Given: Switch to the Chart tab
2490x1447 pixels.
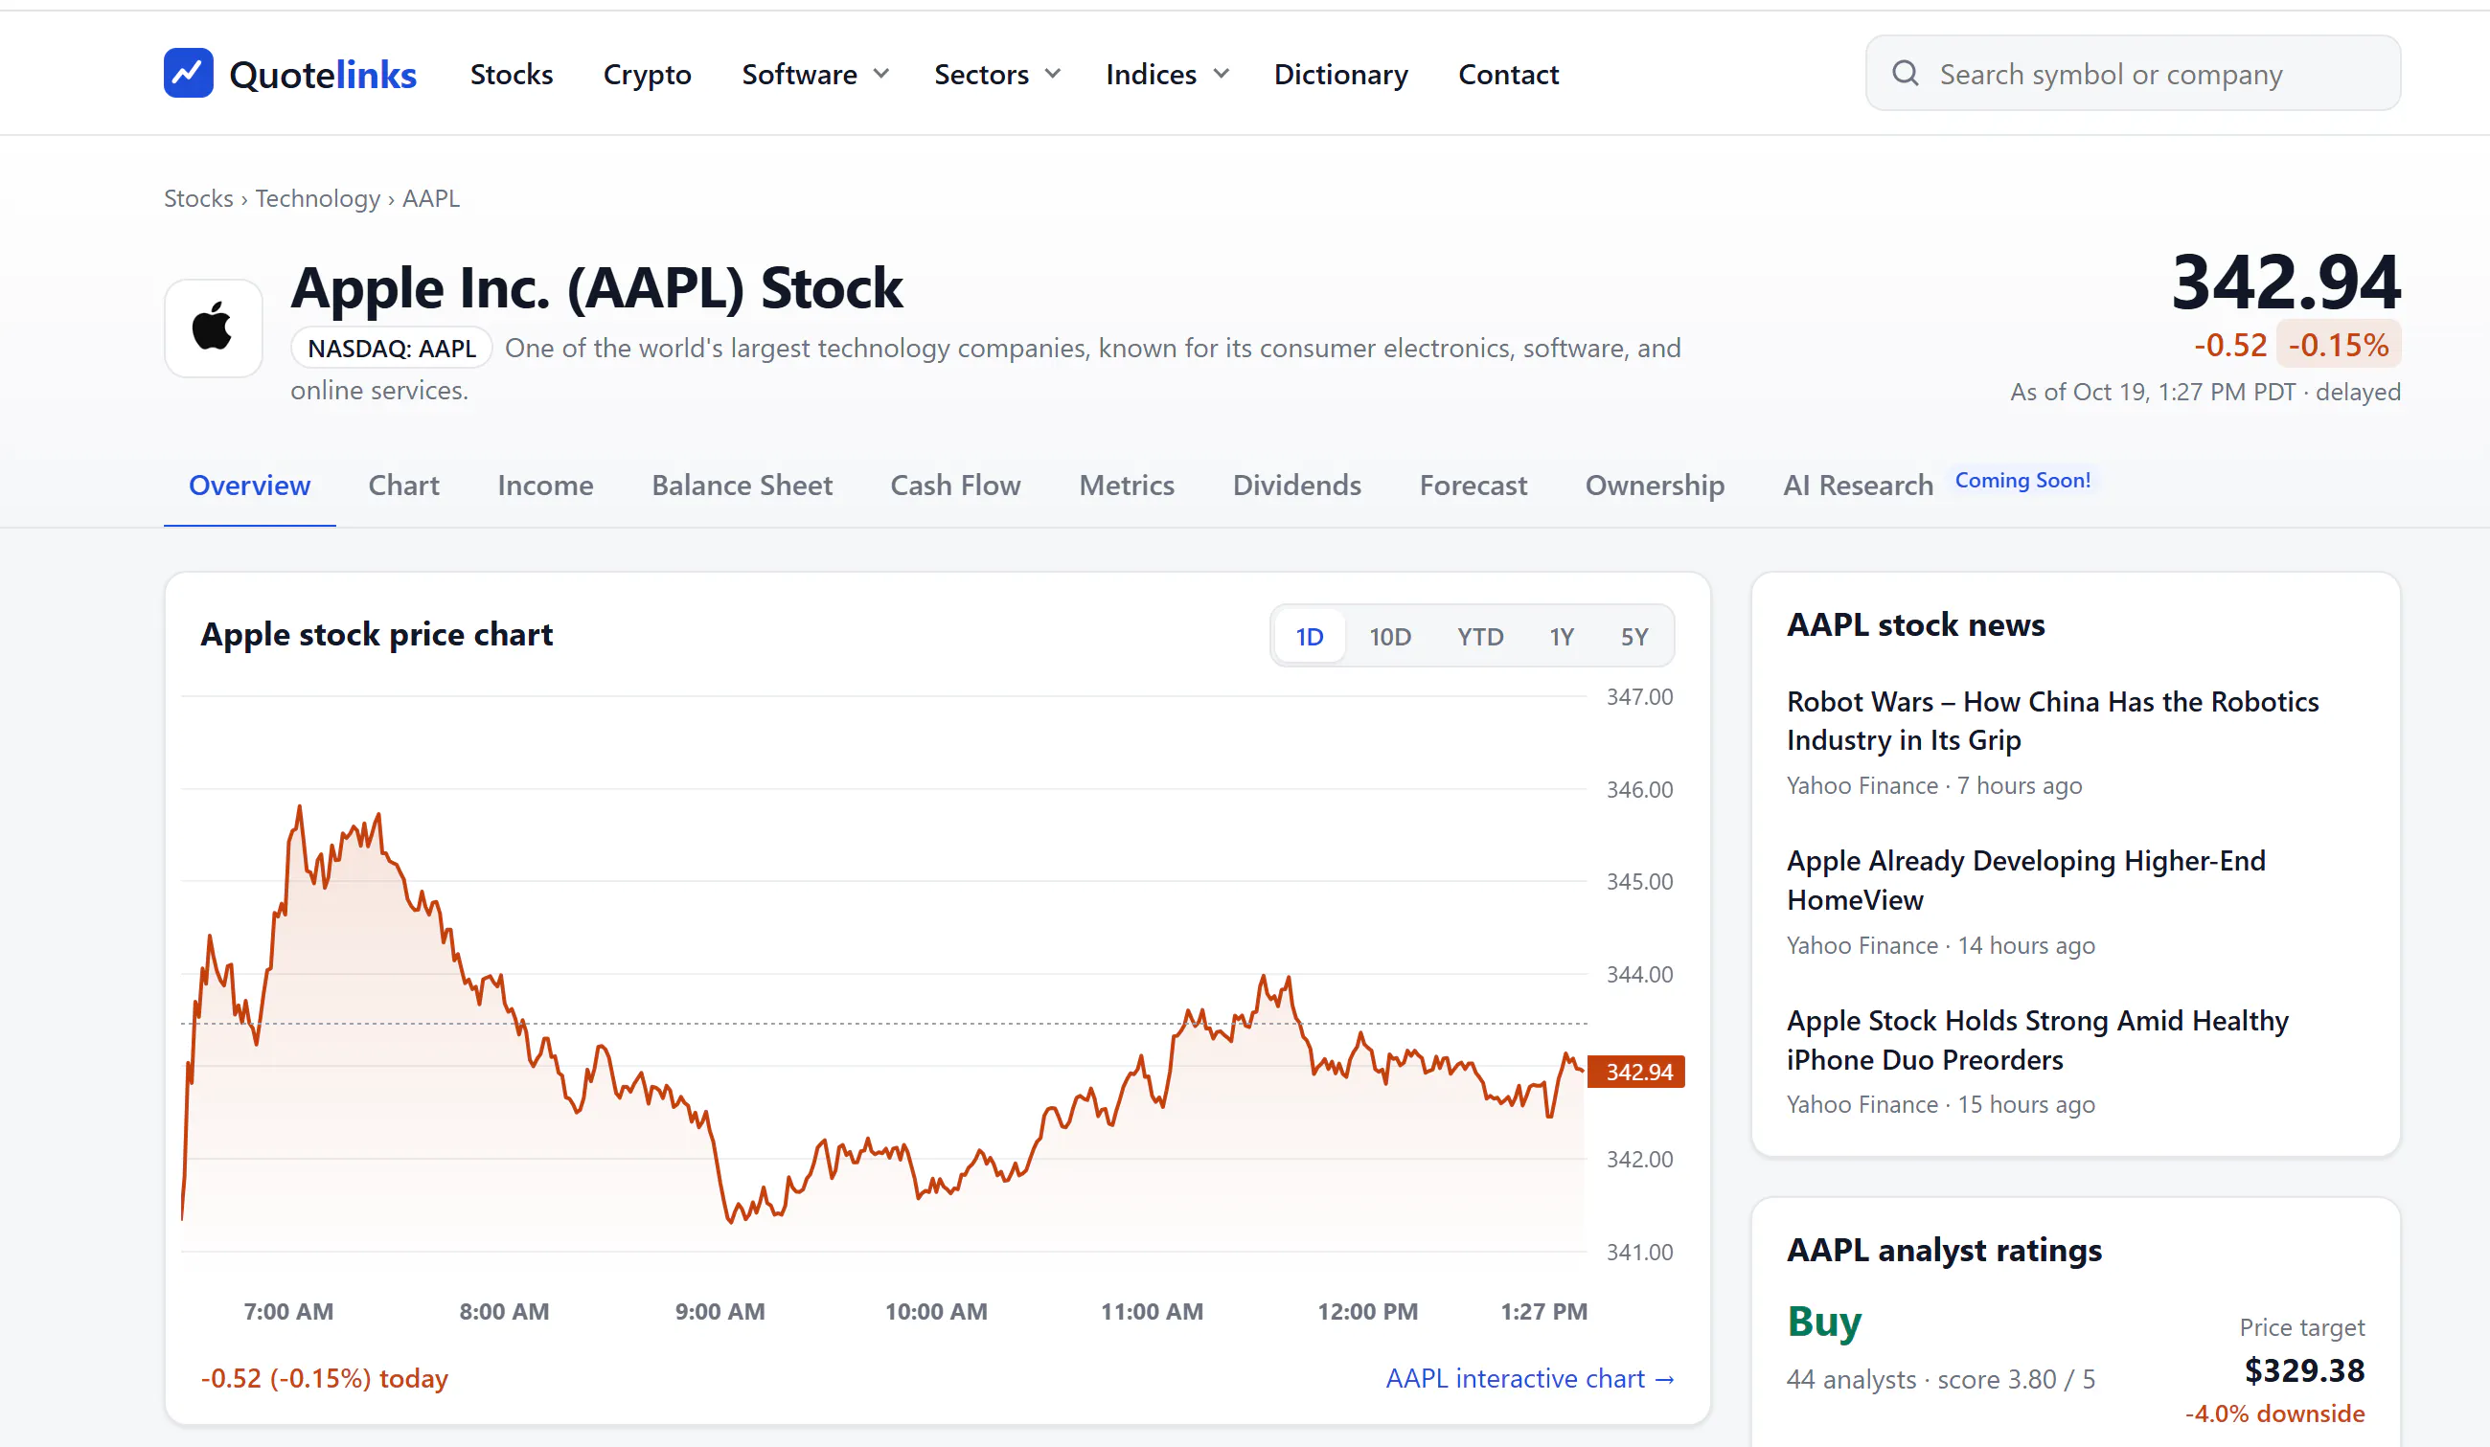Looking at the screenshot, I should click(x=403, y=485).
